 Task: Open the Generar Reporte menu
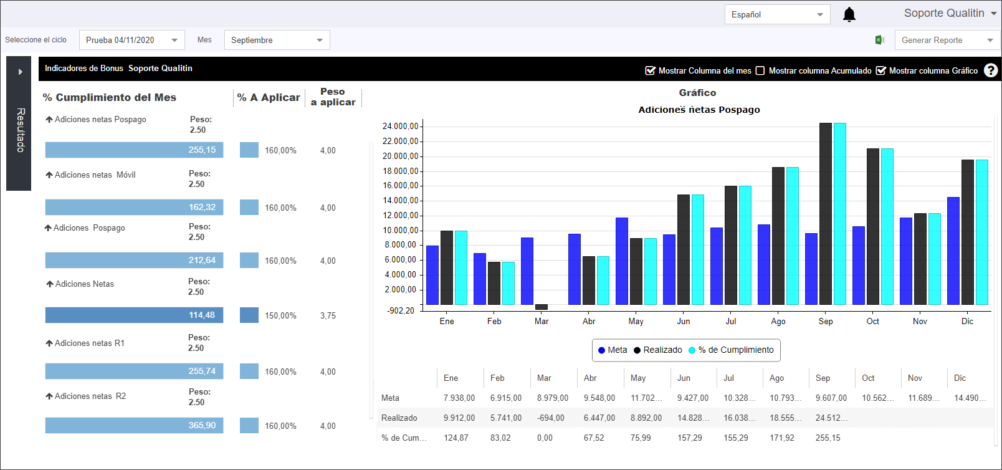pyautogui.click(x=947, y=40)
